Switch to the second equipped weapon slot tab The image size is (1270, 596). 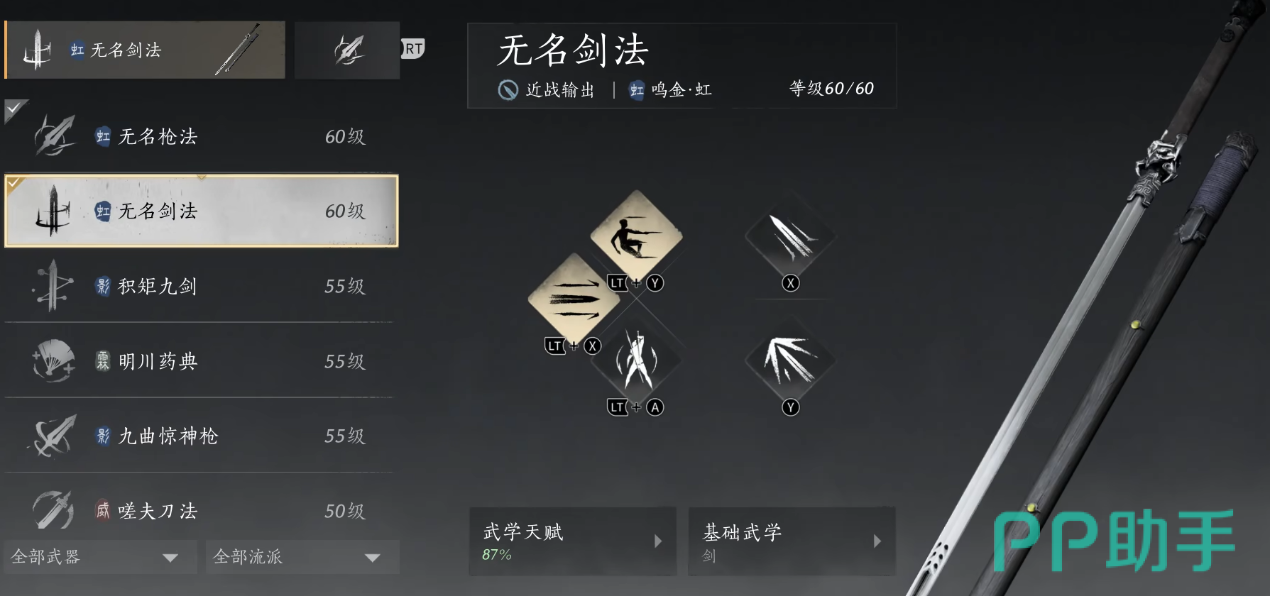[x=347, y=50]
